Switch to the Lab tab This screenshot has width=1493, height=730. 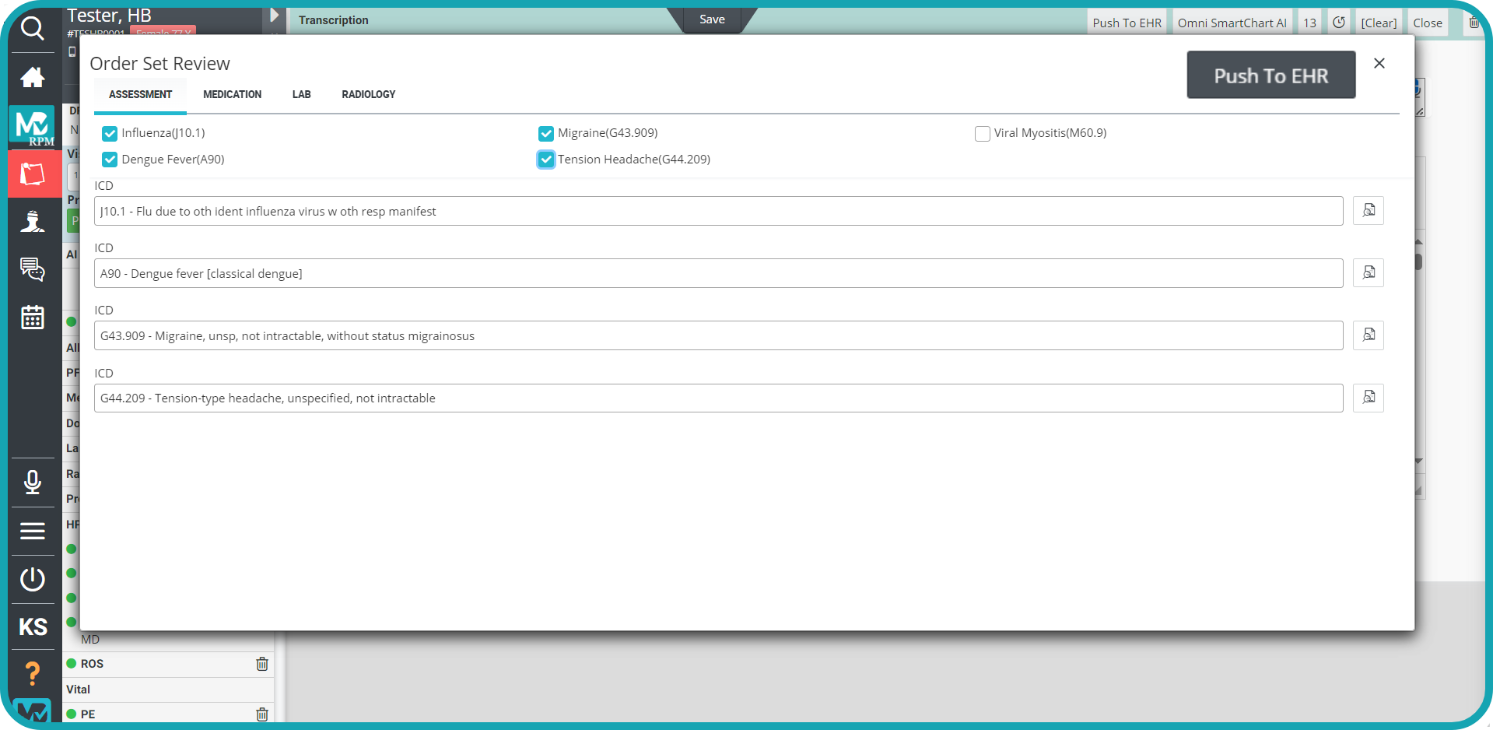click(302, 94)
